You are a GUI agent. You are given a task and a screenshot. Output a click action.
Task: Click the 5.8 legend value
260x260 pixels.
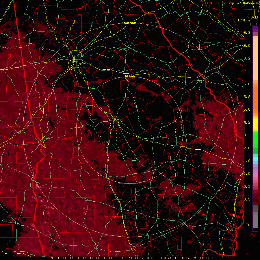(247, 97)
